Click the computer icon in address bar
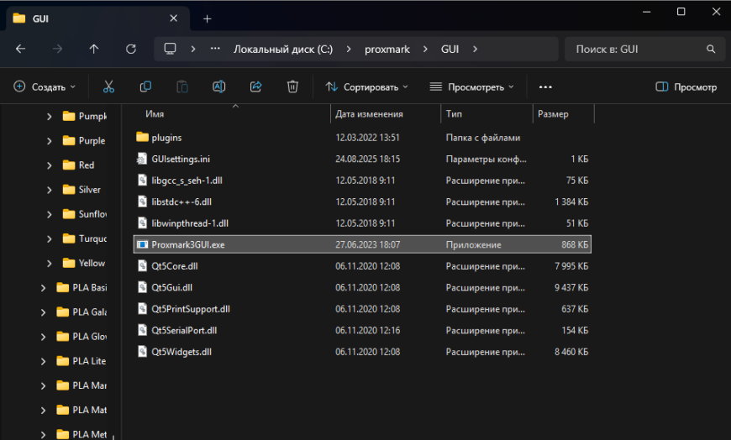 click(x=171, y=49)
